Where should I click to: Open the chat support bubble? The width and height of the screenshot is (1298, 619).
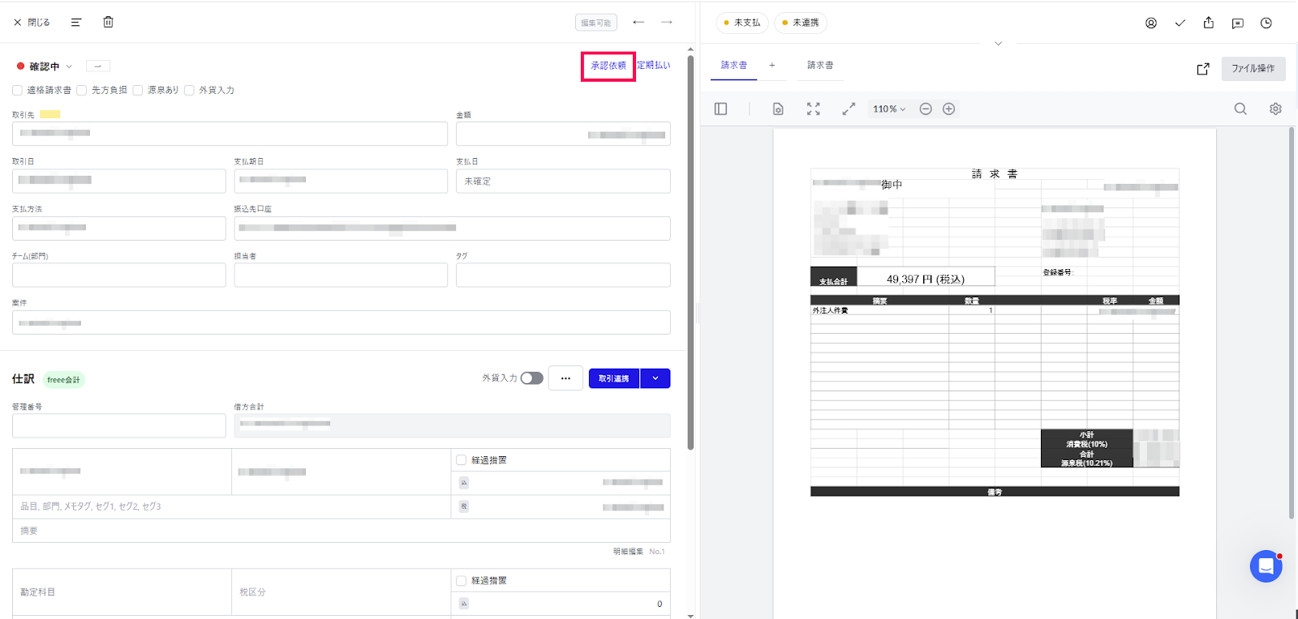click(x=1266, y=566)
